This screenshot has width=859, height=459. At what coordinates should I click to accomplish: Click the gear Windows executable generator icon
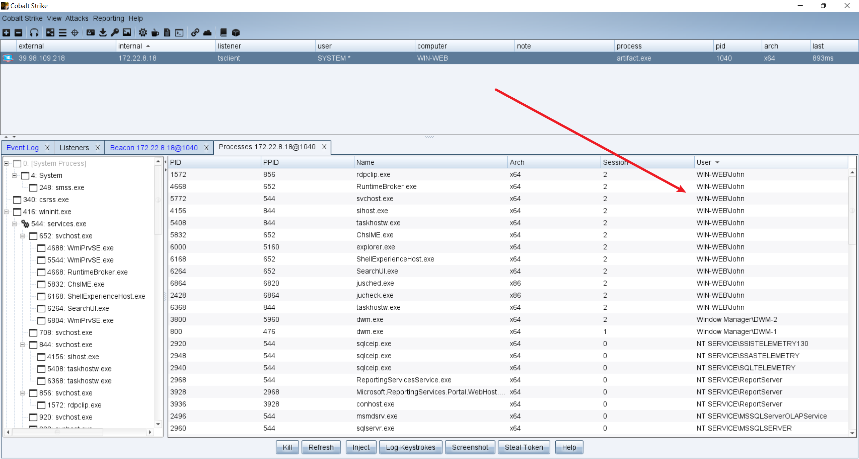(x=143, y=33)
